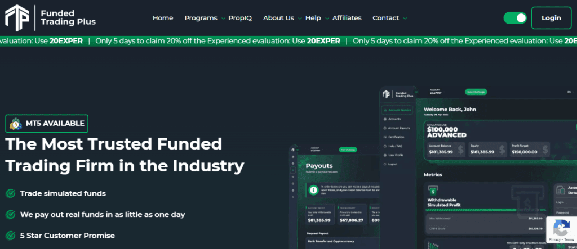The width and height of the screenshot is (577, 249).
Task: Open the PropIQ nav item
Action: pyautogui.click(x=240, y=18)
